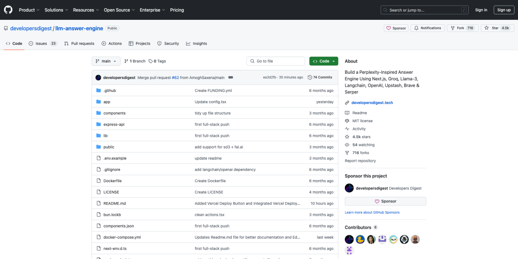518x259 pixels.
Task: Expand the commit message ellipsis
Action: click(x=231, y=77)
